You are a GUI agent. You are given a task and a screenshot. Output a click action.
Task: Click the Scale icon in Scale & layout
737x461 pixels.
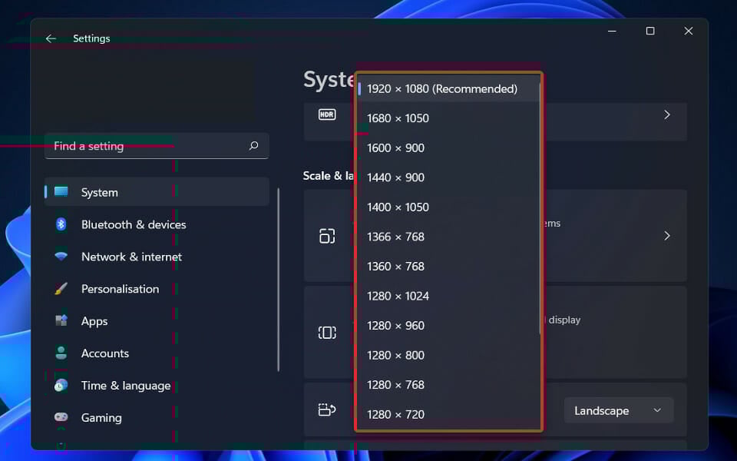click(x=327, y=236)
